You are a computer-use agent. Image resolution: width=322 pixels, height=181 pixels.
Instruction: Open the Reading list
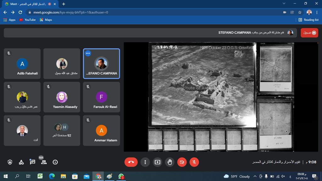(308, 20)
